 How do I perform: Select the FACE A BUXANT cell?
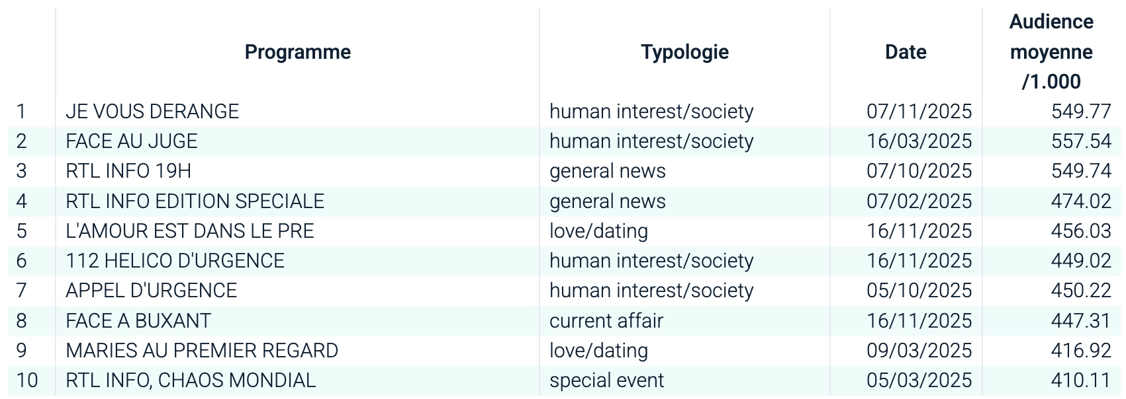tap(138, 321)
